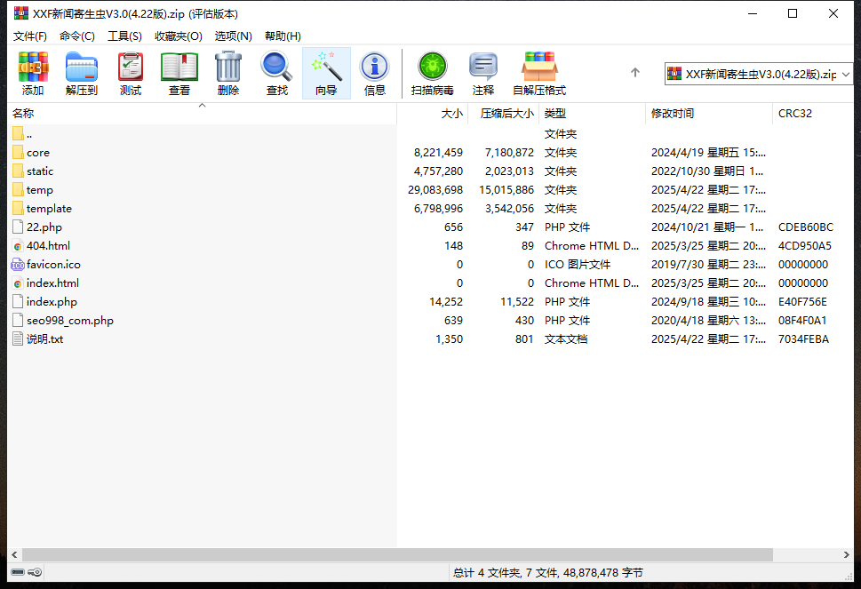861x589 pixels.
Task: Select the 说明.txt file
Action: tap(44, 339)
